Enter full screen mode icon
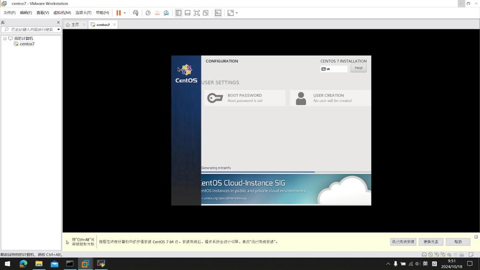This screenshot has height=270, width=480. click(x=197, y=13)
